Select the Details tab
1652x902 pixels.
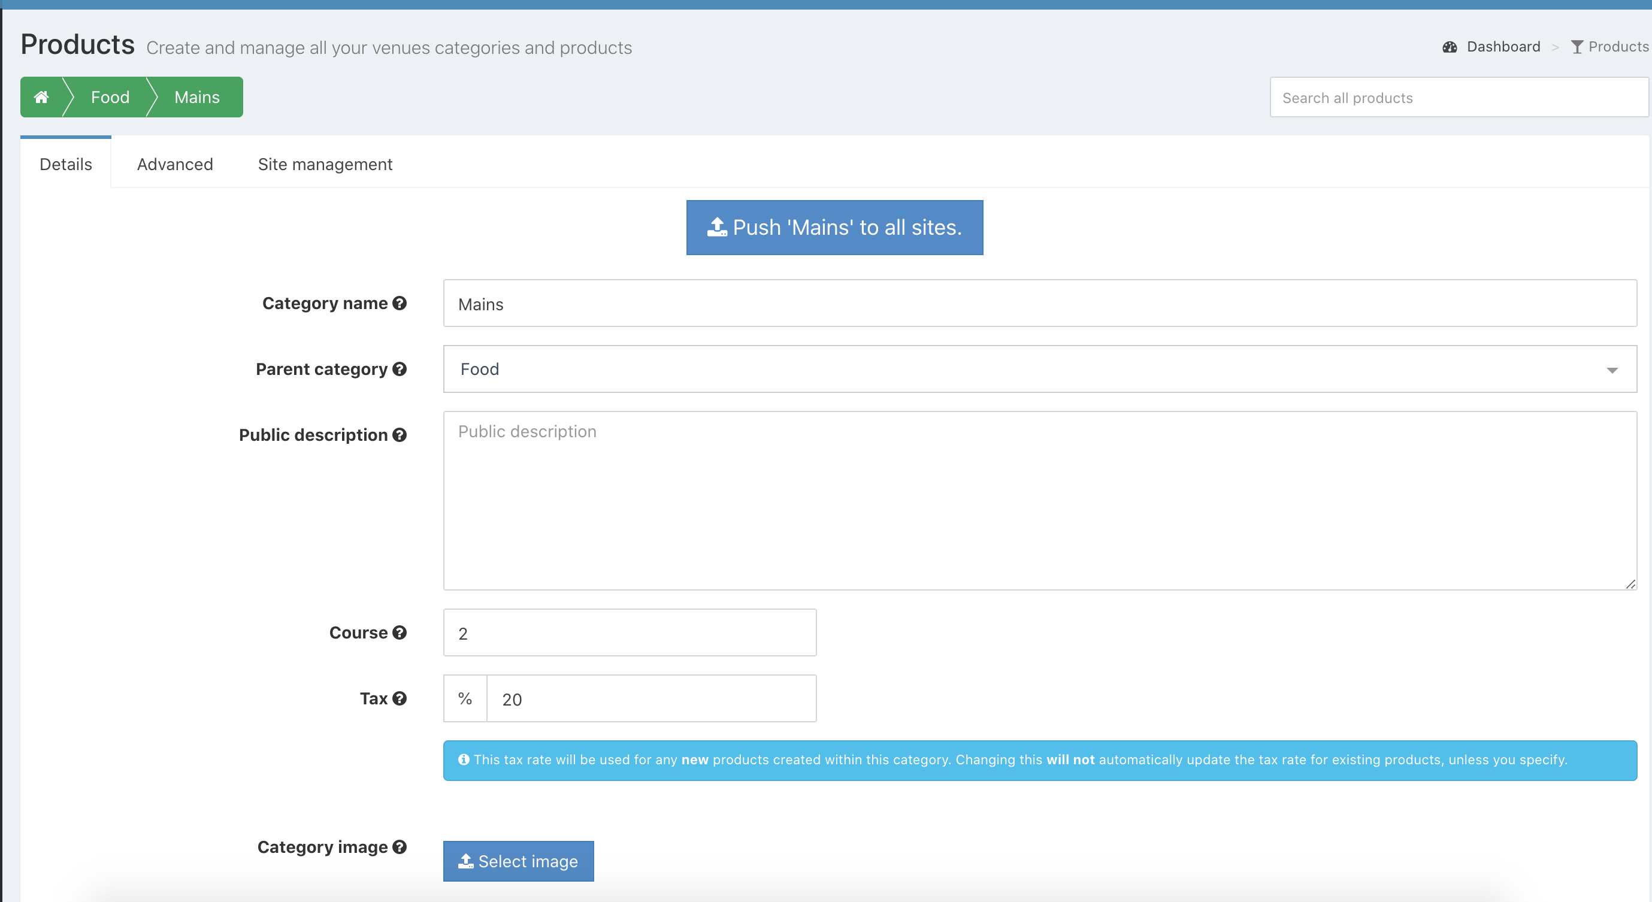[65, 164]
